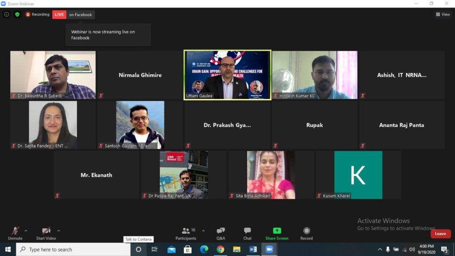Open the View layout menu

443,14
